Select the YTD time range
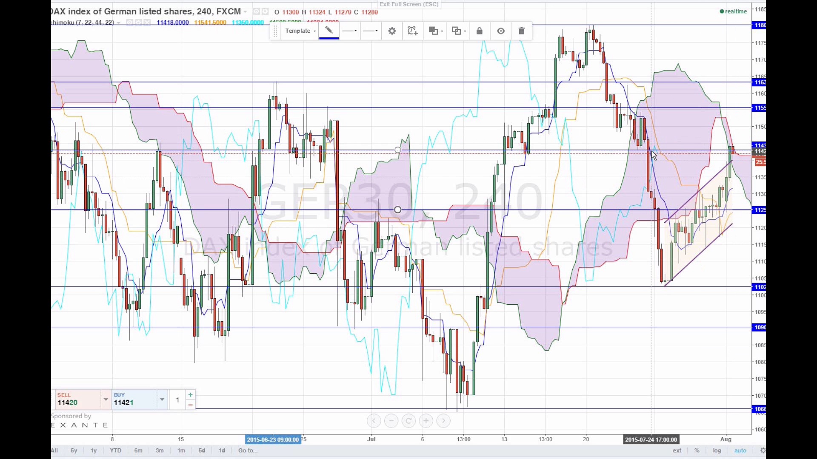This screenshot has width=817, height=459. (115, 450)
